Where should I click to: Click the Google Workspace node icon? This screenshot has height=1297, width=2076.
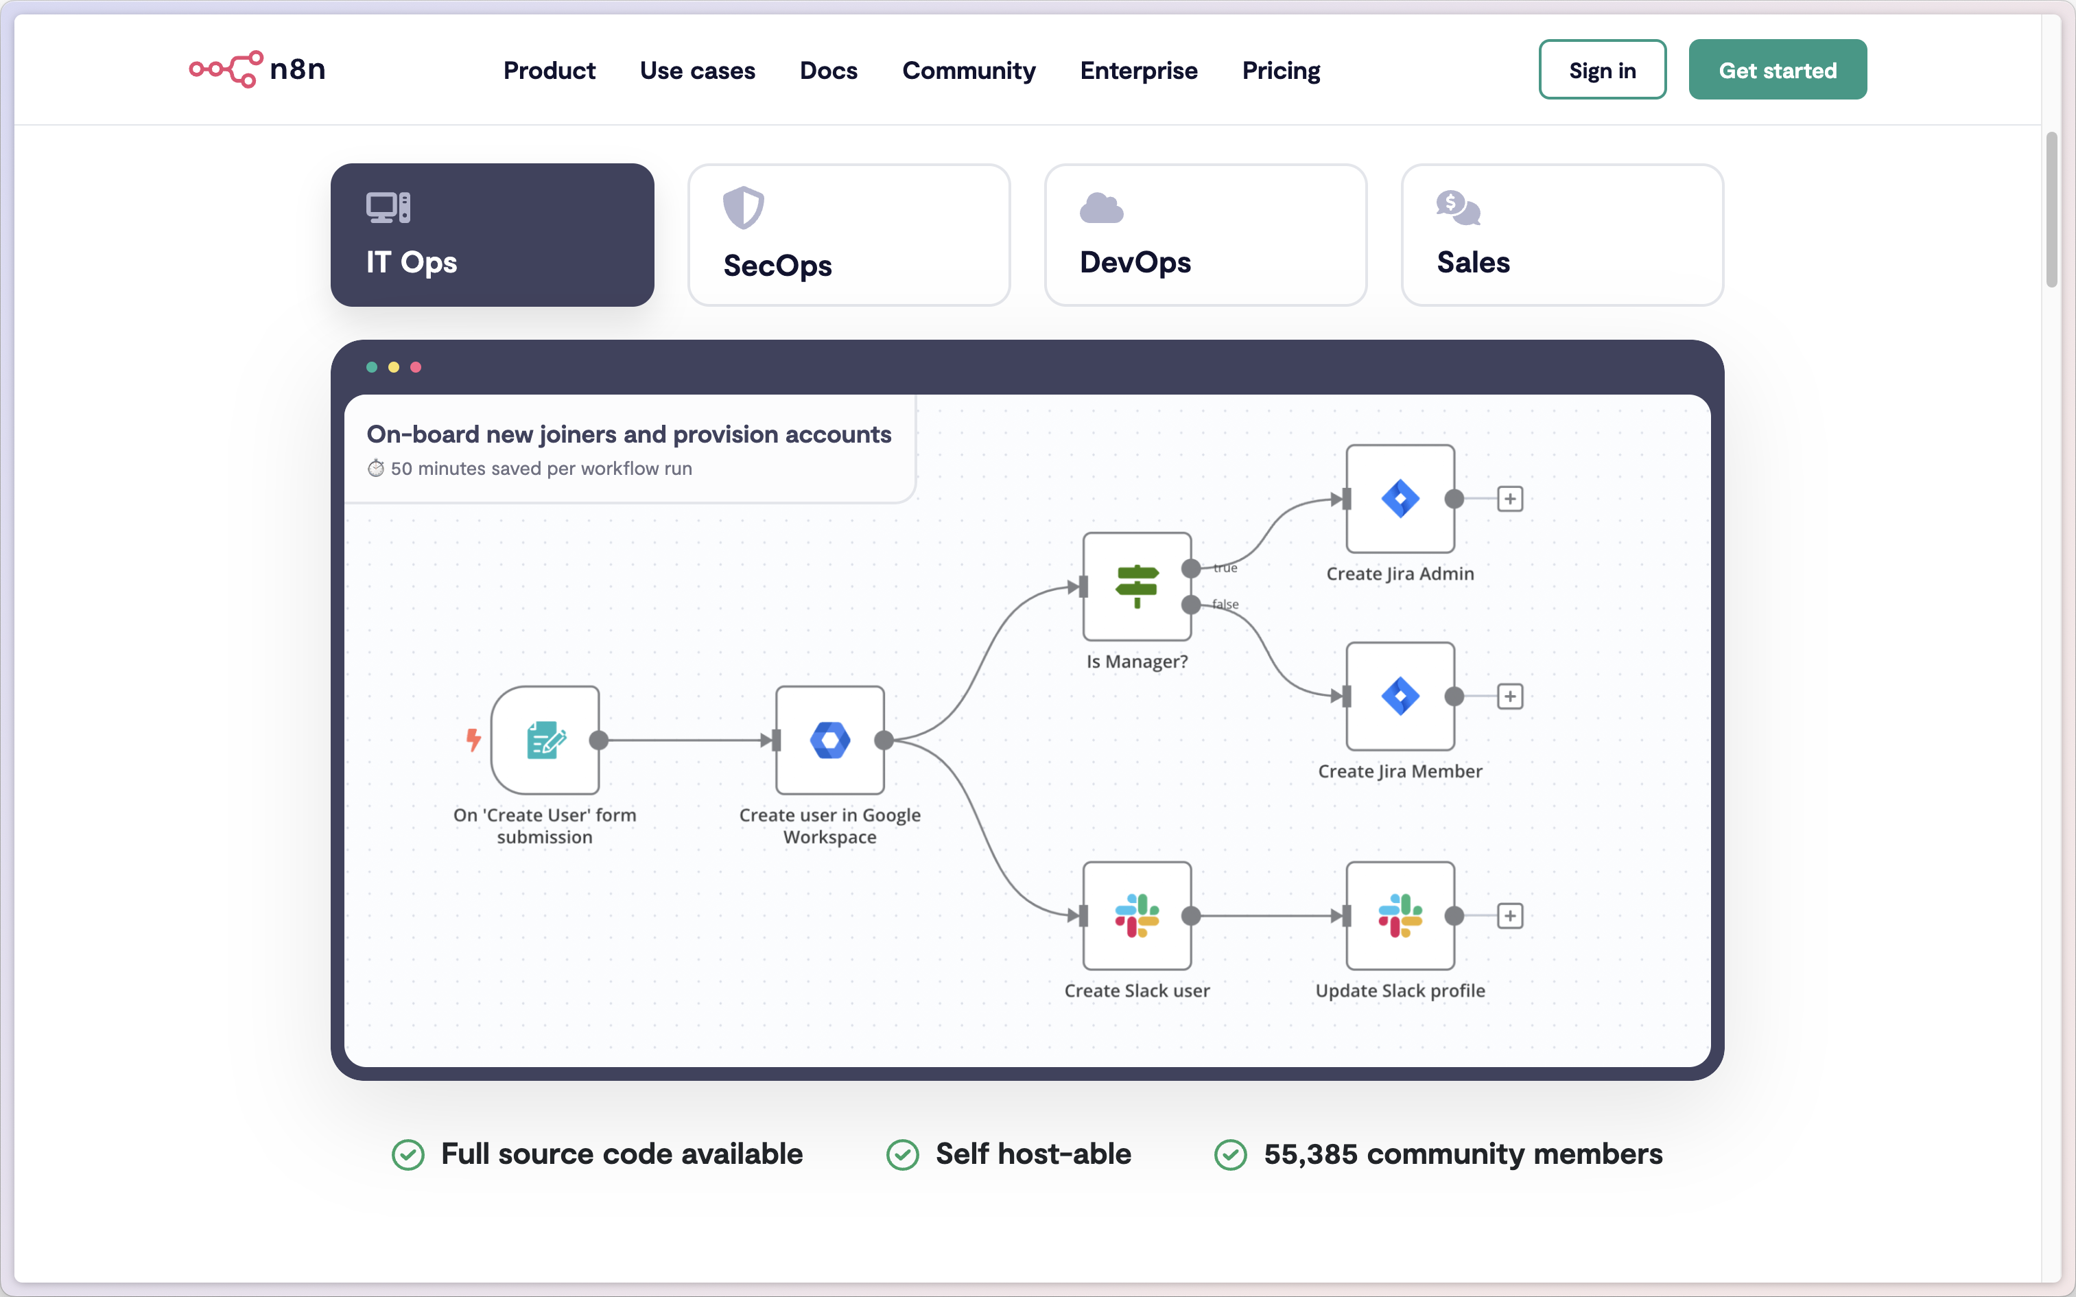829,740
